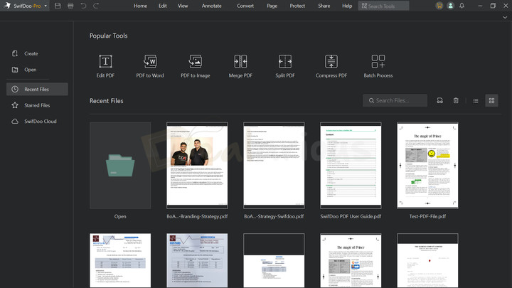Open the View menu
The image size is (512, 288).
tap(183, 6)
